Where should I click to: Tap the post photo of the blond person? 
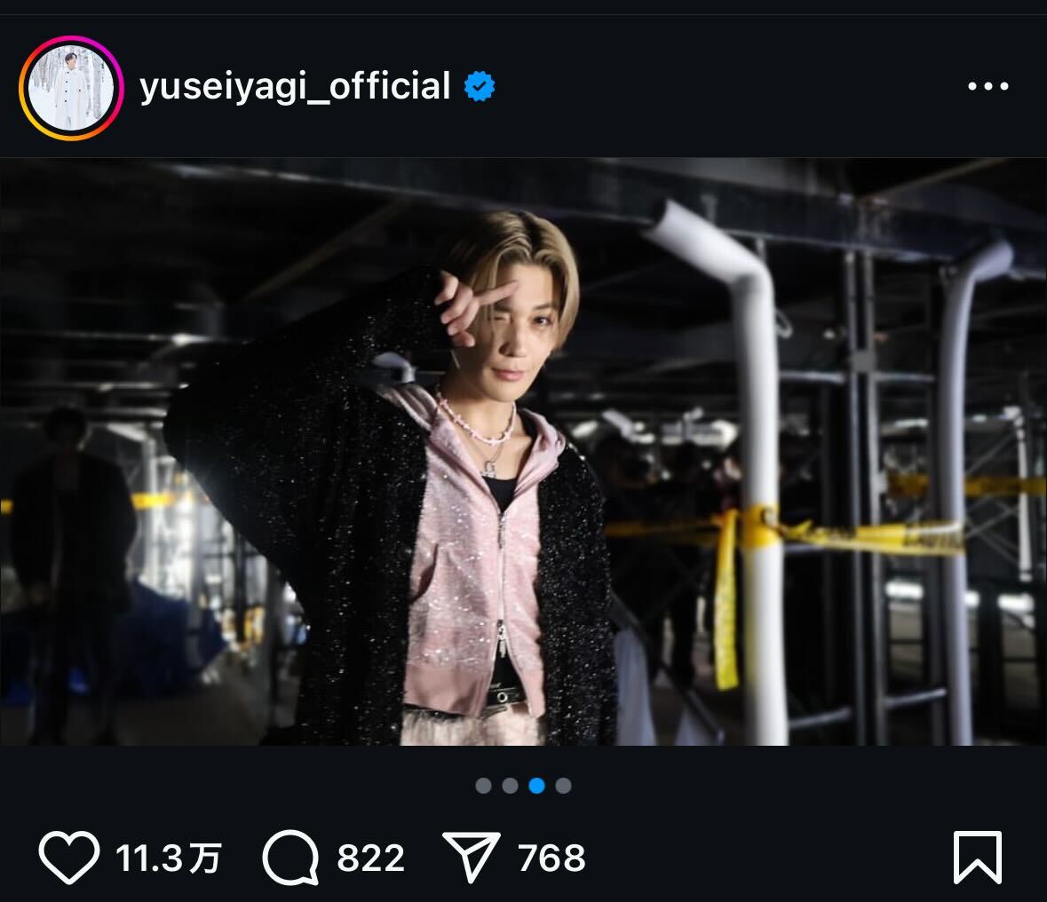pos(524,451)
